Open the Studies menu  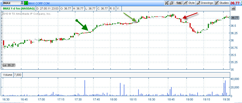[222, 3]
